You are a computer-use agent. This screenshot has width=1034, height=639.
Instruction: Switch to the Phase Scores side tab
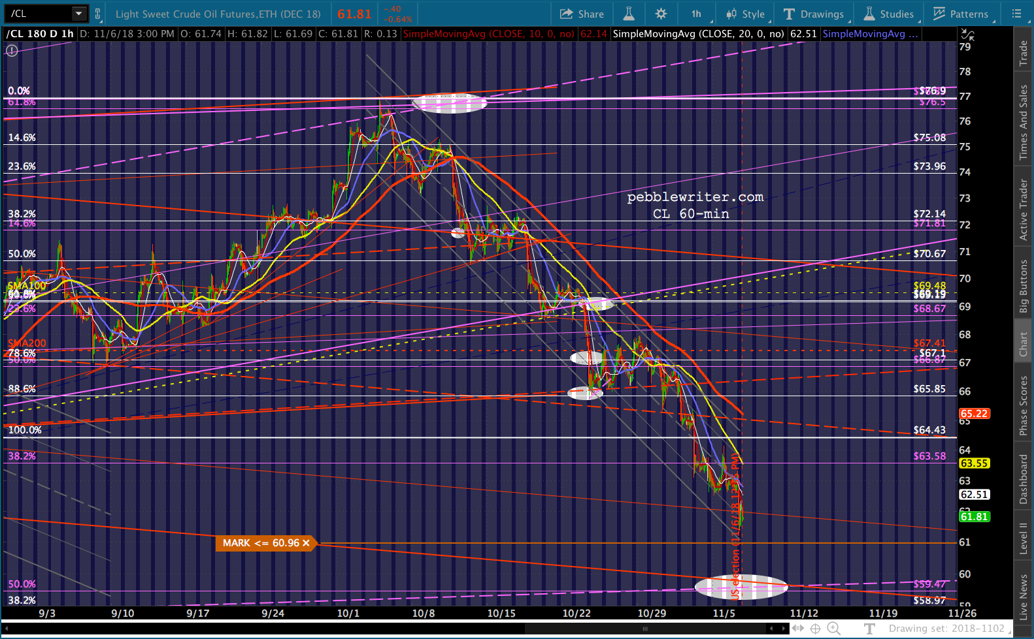1024,406
